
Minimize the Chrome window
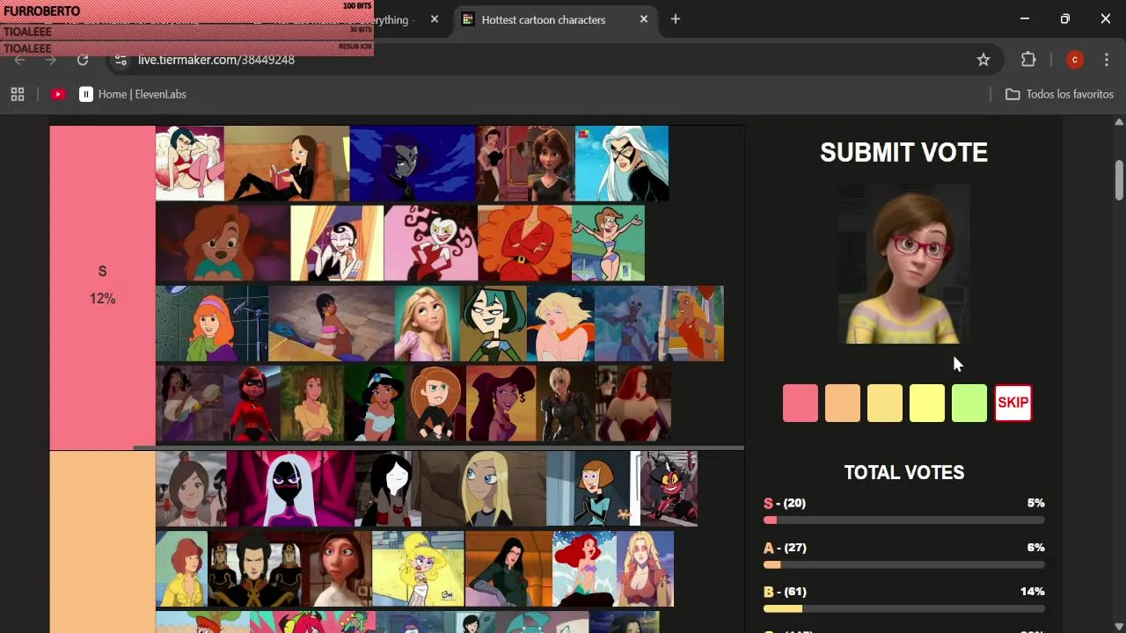(1024, 18)
